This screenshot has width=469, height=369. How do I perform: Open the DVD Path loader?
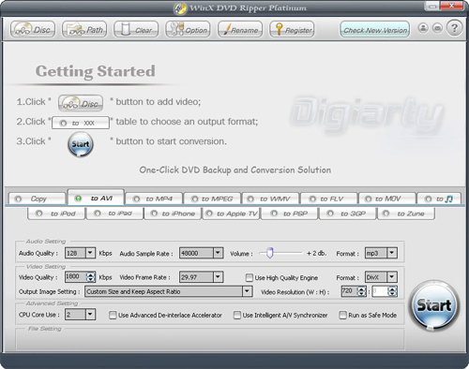click(84, 30)
